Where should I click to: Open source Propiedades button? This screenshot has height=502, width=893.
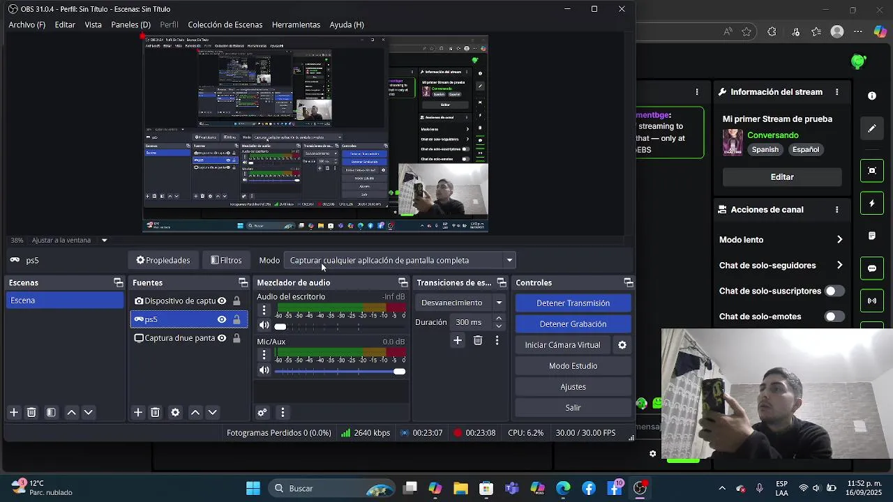coord(163,260)
